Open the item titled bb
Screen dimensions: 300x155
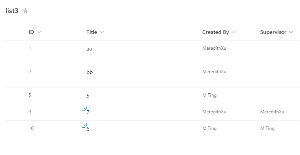pos(90,72)
